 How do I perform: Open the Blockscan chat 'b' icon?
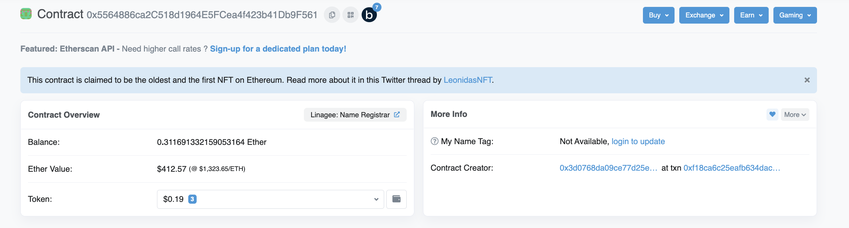369,15
